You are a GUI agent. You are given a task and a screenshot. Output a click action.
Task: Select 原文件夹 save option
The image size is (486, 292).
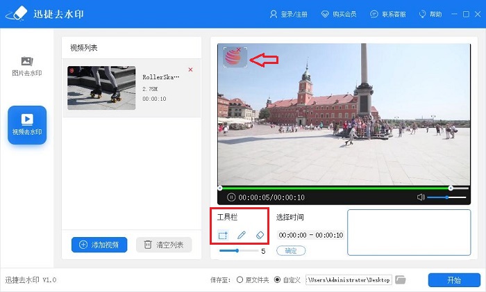pos(252,280)
